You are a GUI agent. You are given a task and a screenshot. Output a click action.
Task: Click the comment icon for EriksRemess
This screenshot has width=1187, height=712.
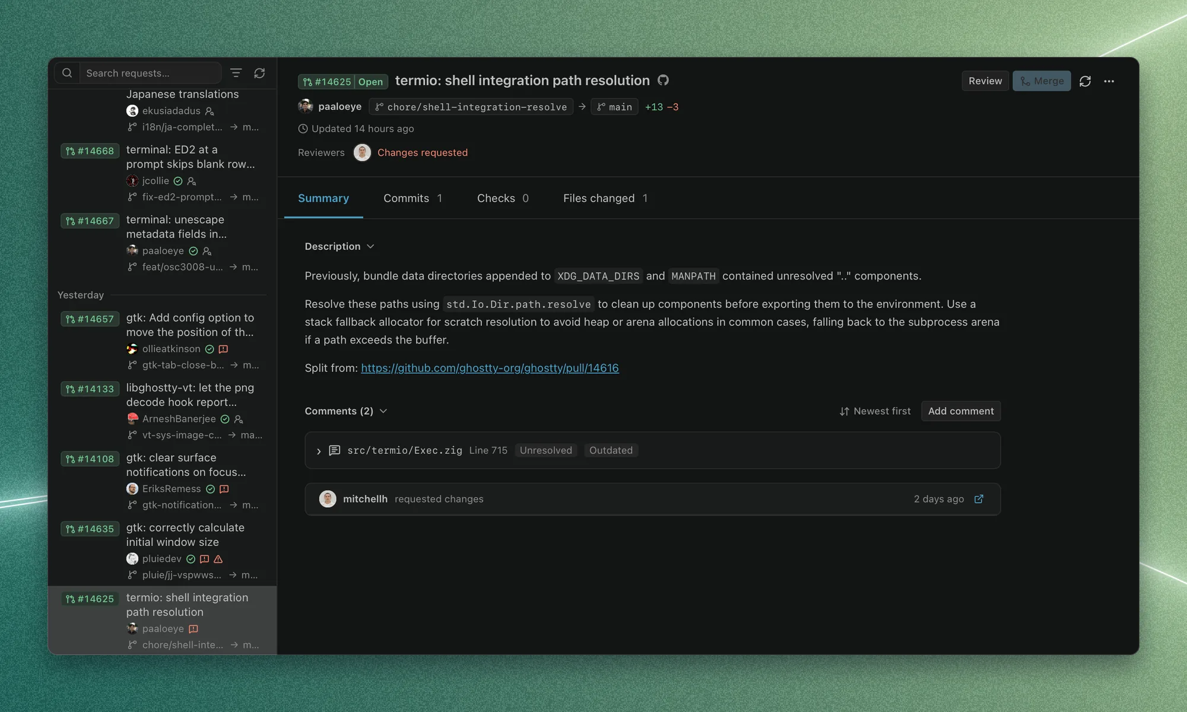(x=224, y=489)
